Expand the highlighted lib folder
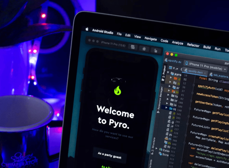229x168 pixels. coord(167,108)
